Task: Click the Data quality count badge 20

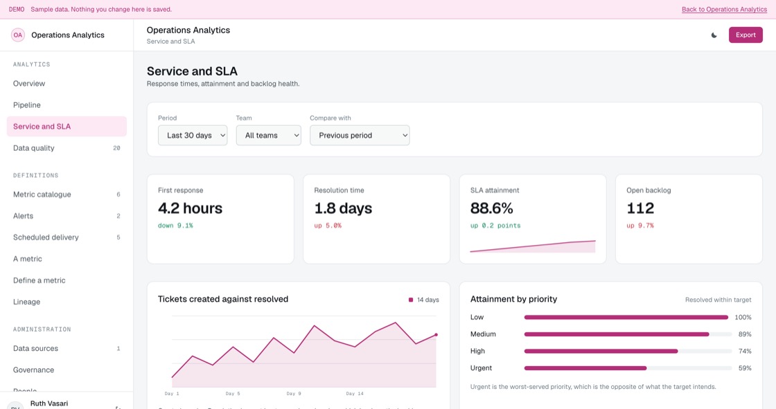Action: coord(116,148)
